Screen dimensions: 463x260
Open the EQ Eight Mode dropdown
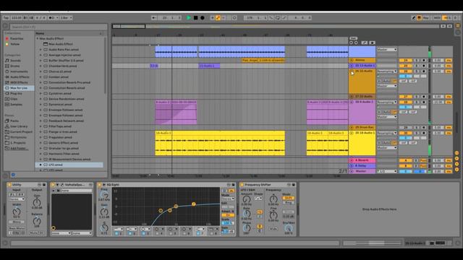tap(228, 199)
